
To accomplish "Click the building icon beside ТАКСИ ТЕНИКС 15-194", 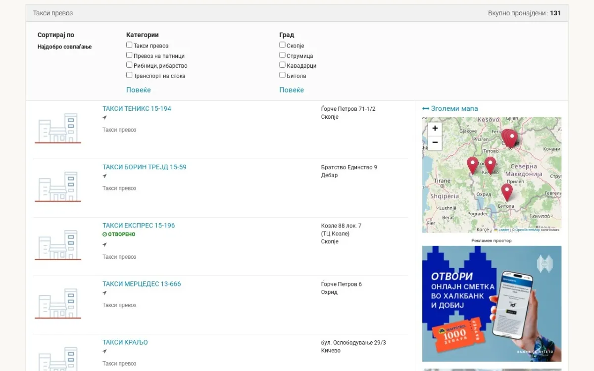I will pyautogui.click(x=58, y=128).
